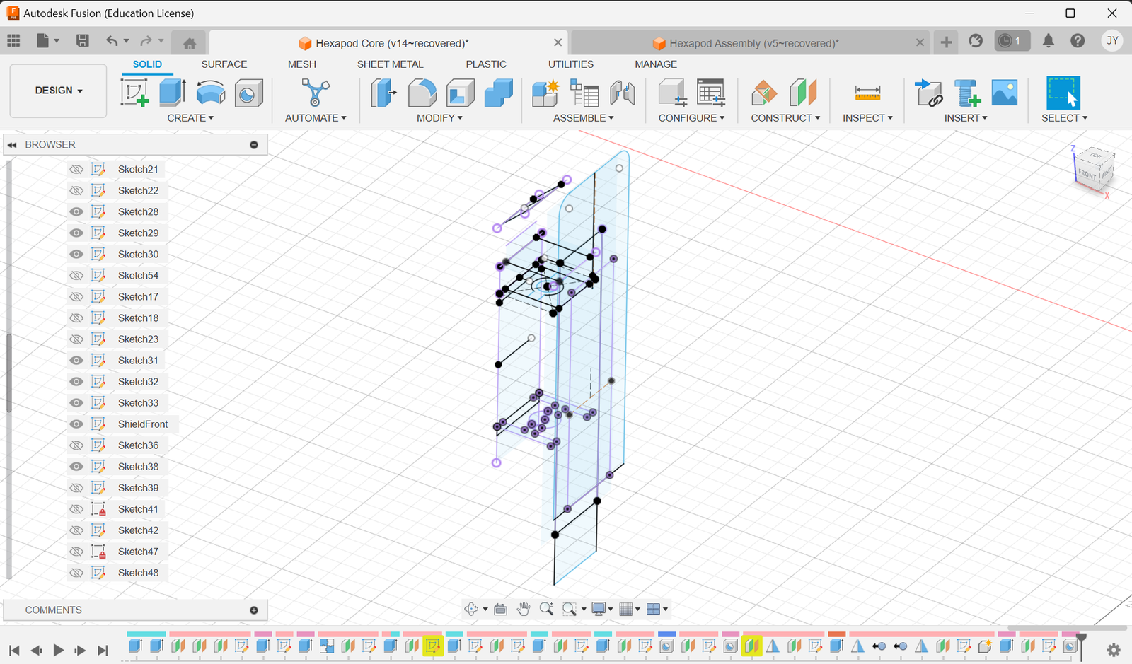Open the Press Pull tool
This screenshot has height=664, width=1132.
point(383,93)
